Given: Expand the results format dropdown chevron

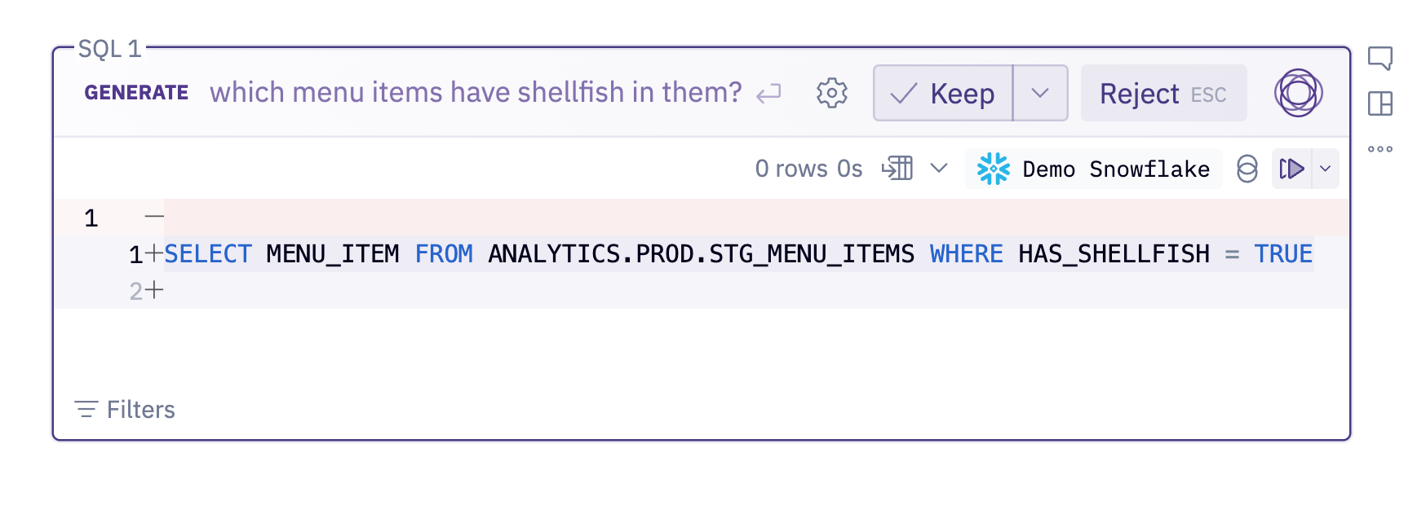Looking at the screenshot, I should coord(939,168).
